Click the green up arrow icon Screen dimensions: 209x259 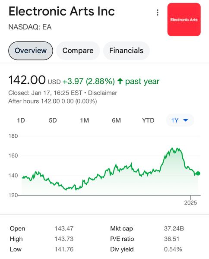click(120, 81)
